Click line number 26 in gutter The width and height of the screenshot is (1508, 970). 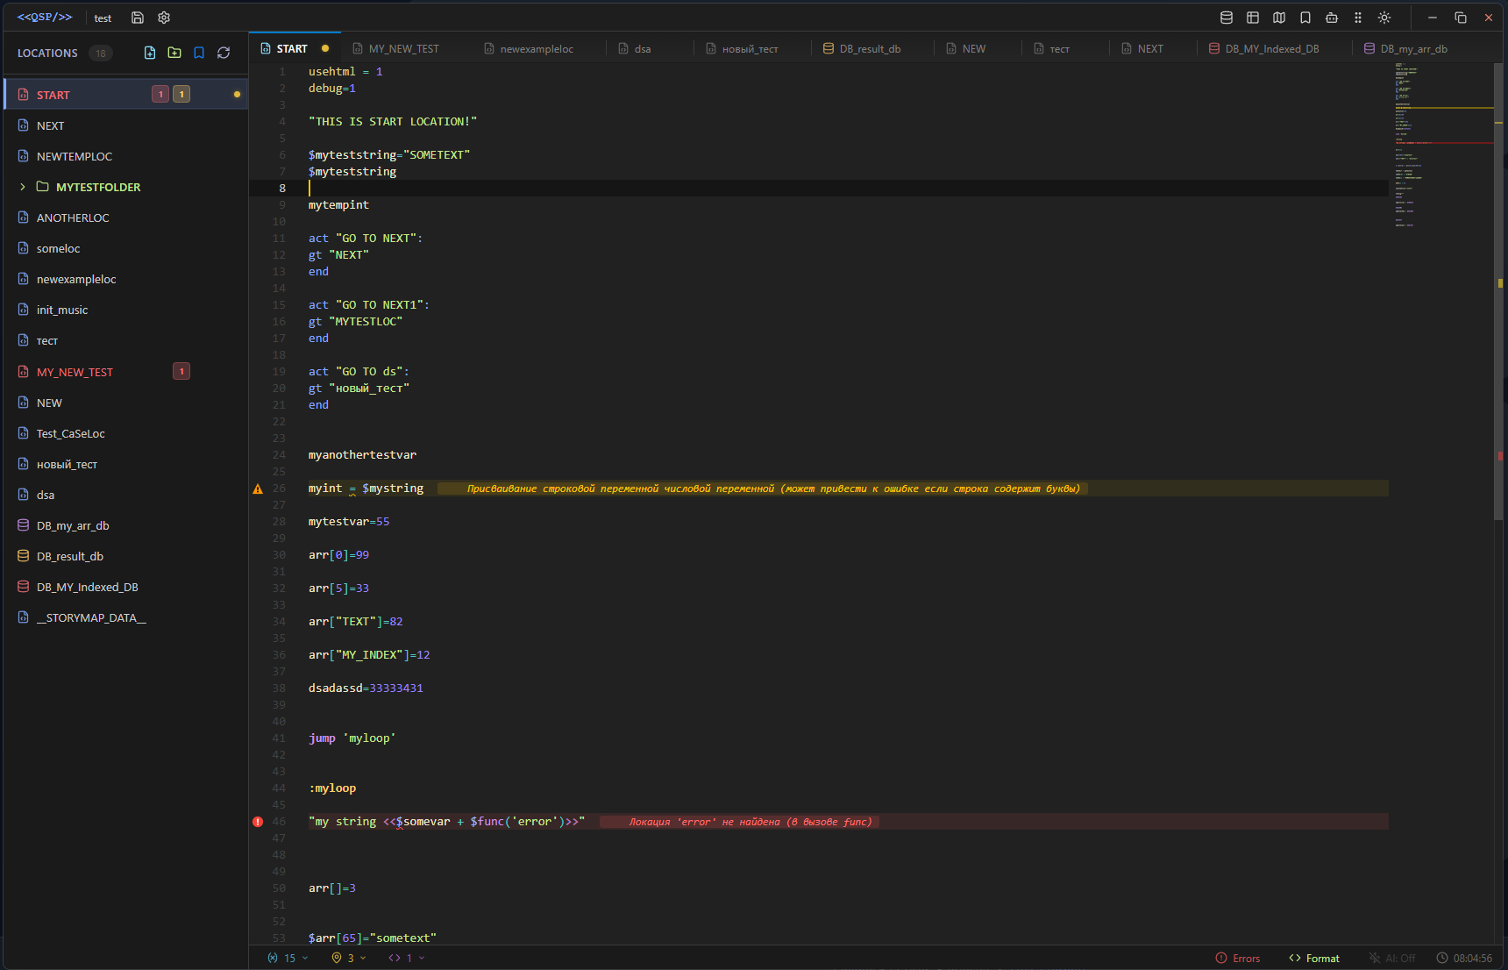click(279, 489)
